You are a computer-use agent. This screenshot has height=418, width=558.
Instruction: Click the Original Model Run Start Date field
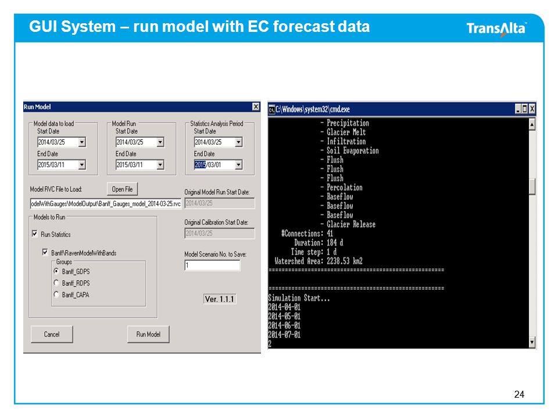point(220,203)
